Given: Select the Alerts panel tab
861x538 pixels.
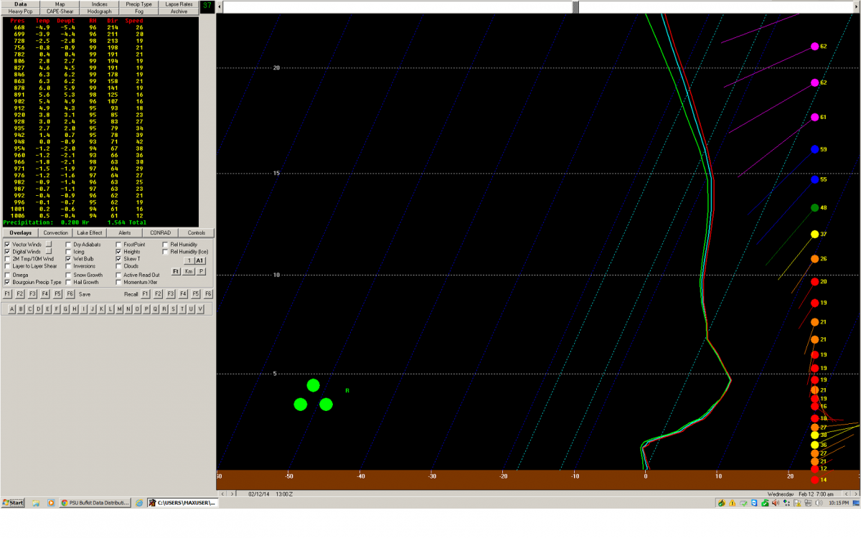Looking at the screenshot, I should [125, 233].
